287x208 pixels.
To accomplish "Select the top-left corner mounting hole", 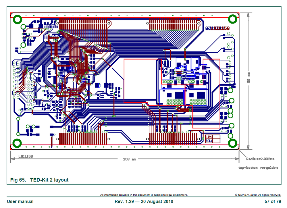I will (x=17, y=19).
